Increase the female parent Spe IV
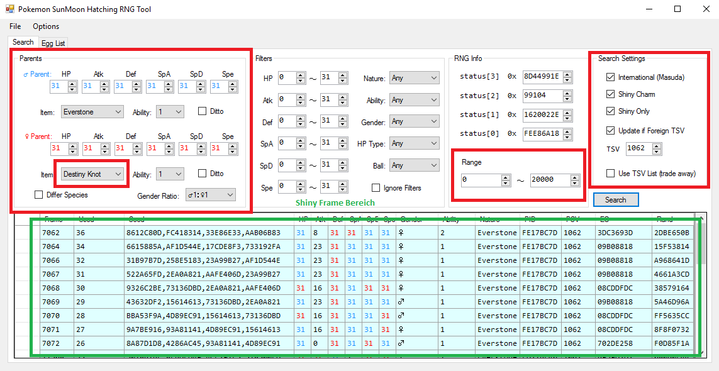This screenshot has height=371, width=719. (233, 145)
